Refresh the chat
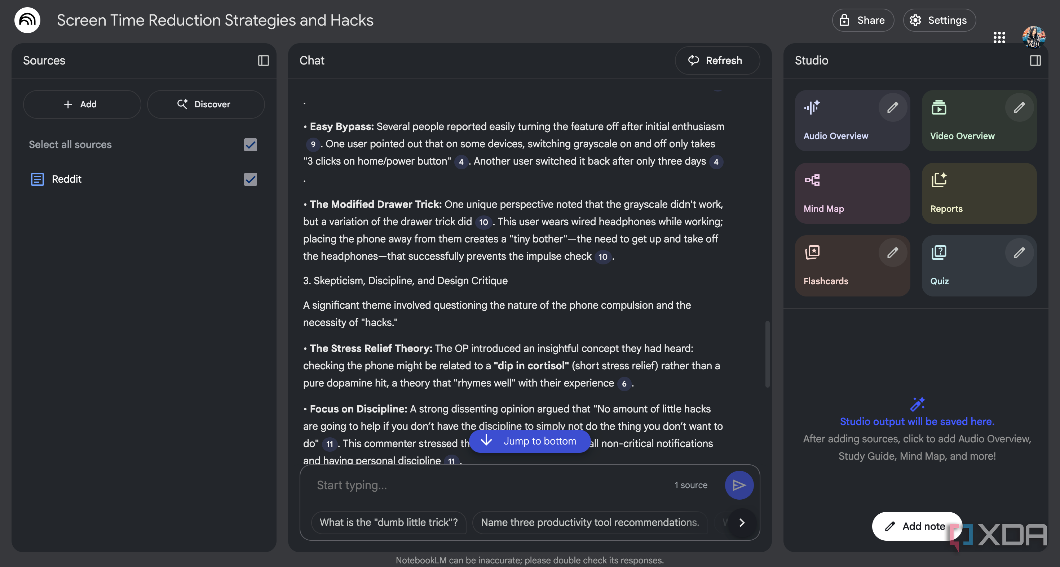The width and height of the screenshot is (1060, 567). coord(717,61)
